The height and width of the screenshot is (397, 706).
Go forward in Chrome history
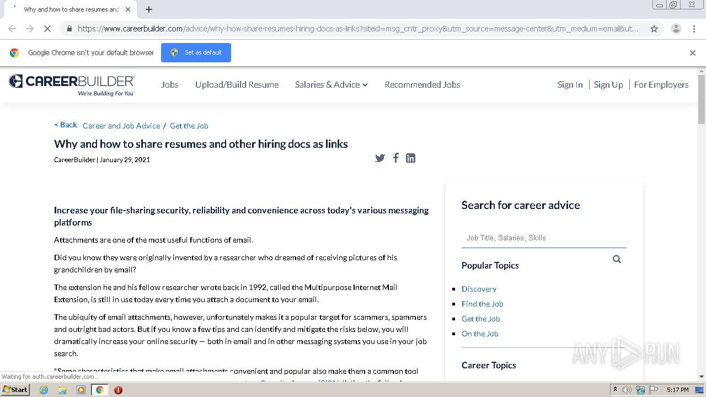pyautogui.click(x=30, y=29)
